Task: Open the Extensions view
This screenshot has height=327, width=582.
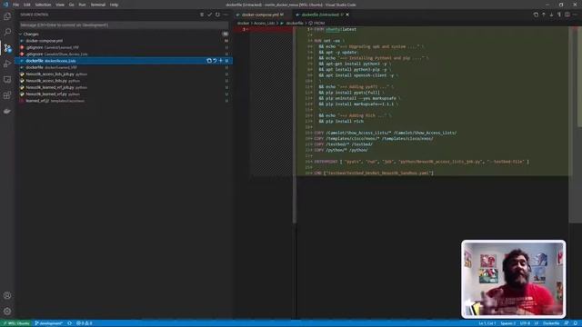Action: pyautogui.click(x=7, y=95)
